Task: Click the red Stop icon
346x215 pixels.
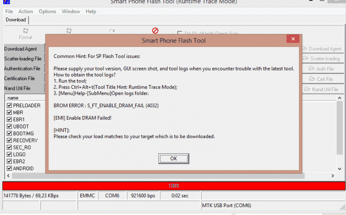Action: point(155,31)
